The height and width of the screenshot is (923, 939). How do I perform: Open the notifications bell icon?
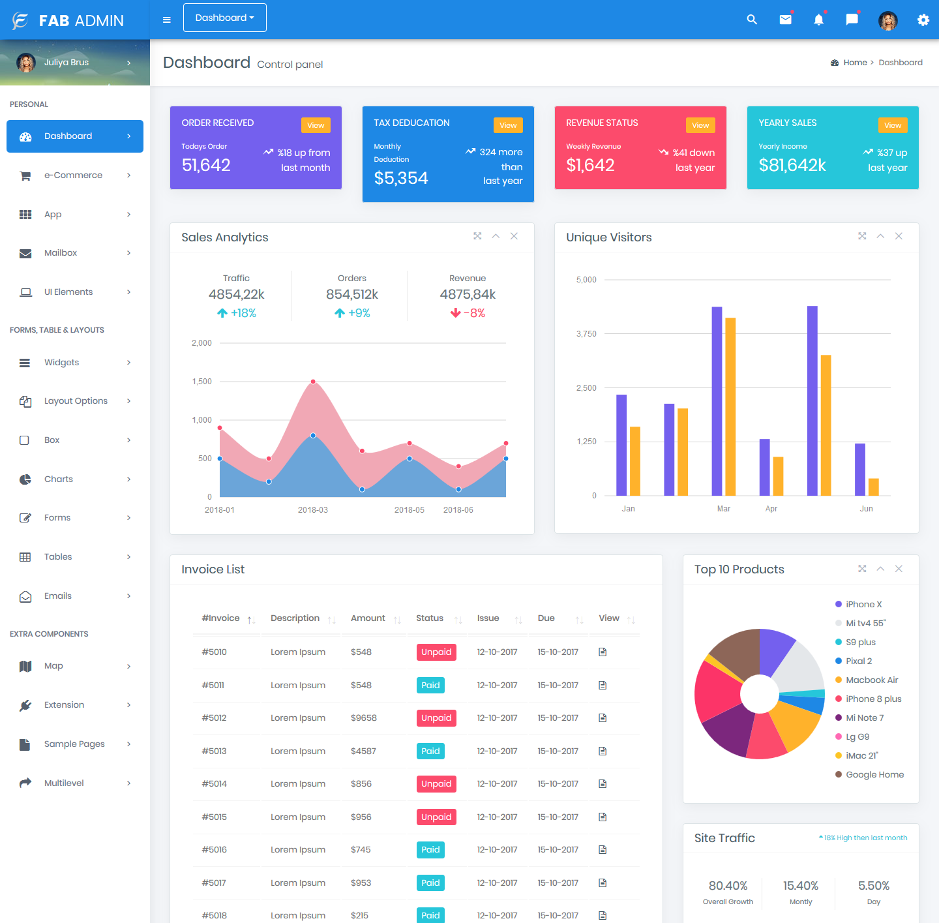point(818,20)
